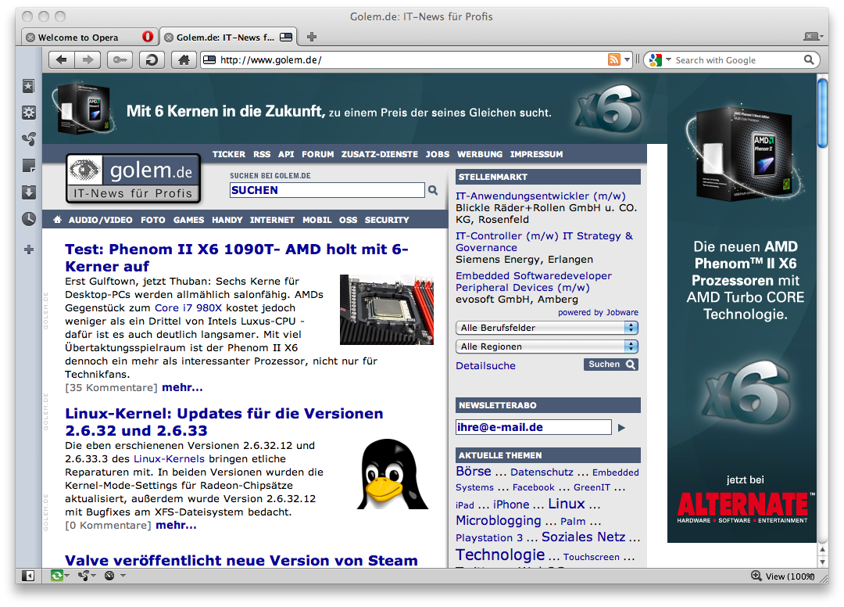This screenshot has width=844, height=607.
Task: Open the Detailsuche link
Action: (485, 365)
